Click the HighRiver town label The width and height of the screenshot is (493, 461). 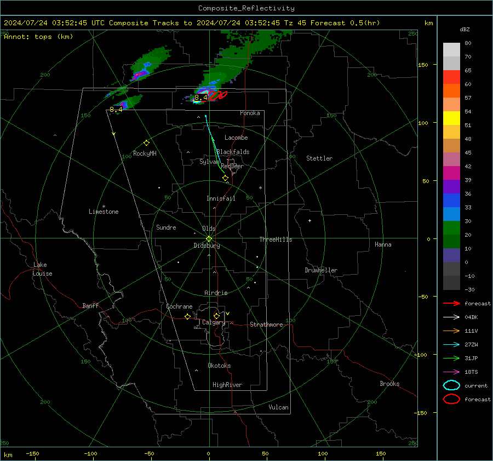[x=227, y=385]
